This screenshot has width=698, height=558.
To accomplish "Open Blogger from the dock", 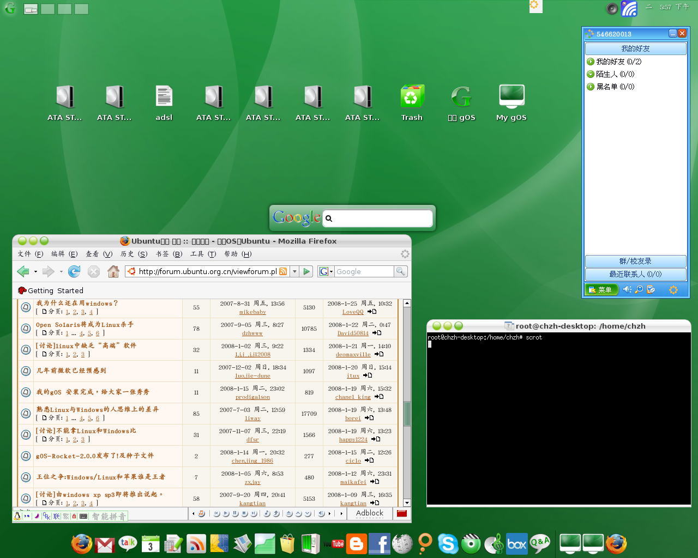I will tap(357, 543).
